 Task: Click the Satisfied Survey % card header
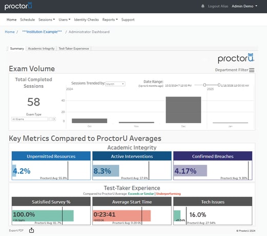point(51,202)
